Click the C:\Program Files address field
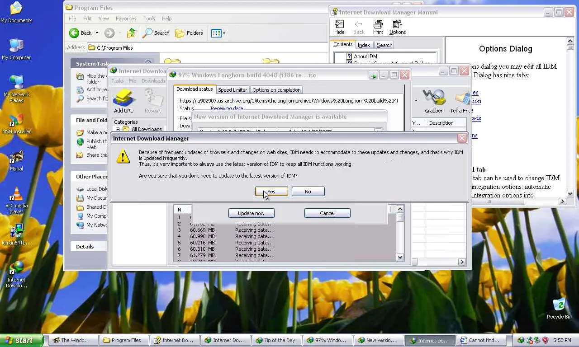Viewport: 579px width, 347px height. [208, 47]
